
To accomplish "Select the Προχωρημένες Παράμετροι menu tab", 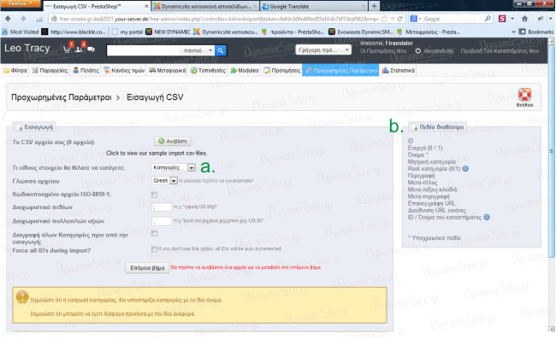I will point(340,71).
